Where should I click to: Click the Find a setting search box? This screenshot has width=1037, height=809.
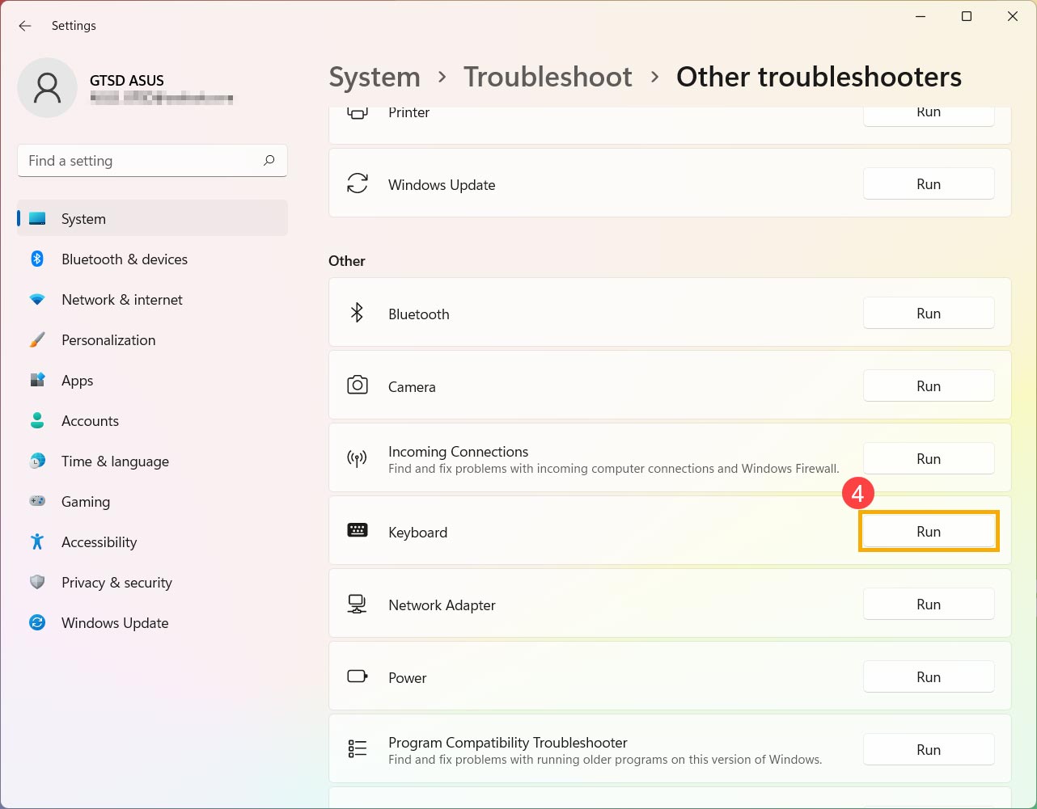152,161
